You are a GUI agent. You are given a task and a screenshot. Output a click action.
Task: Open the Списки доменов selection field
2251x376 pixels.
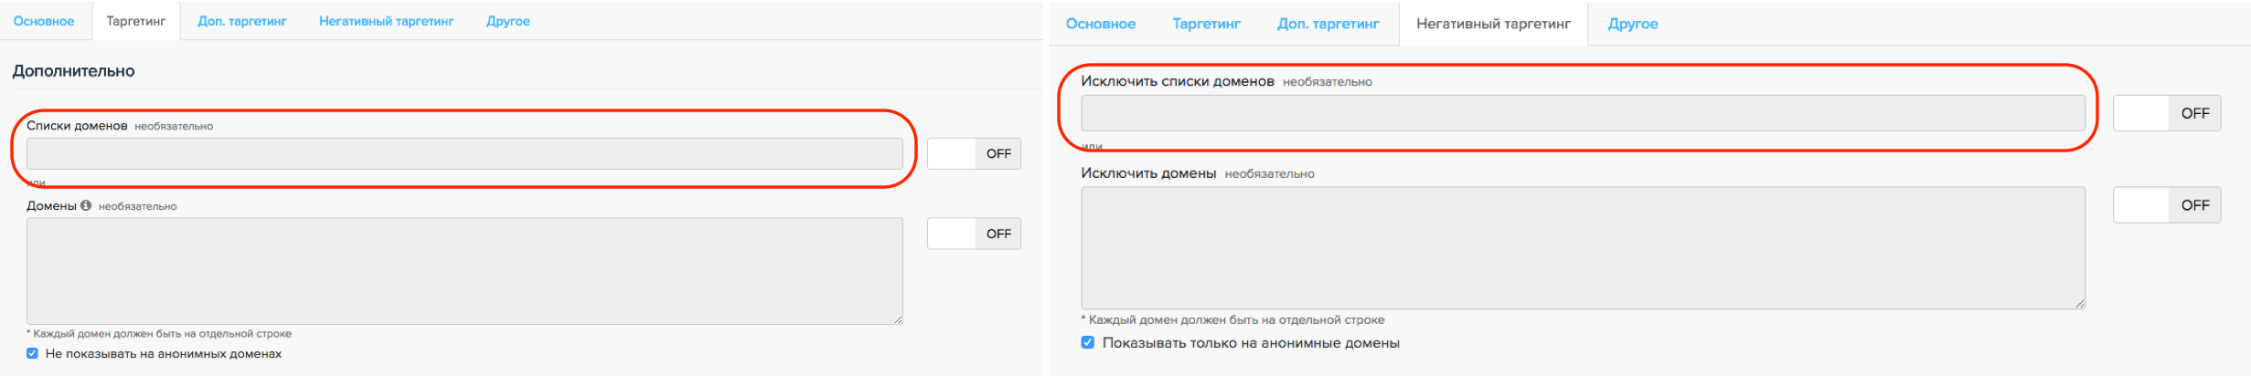point(464,154)
